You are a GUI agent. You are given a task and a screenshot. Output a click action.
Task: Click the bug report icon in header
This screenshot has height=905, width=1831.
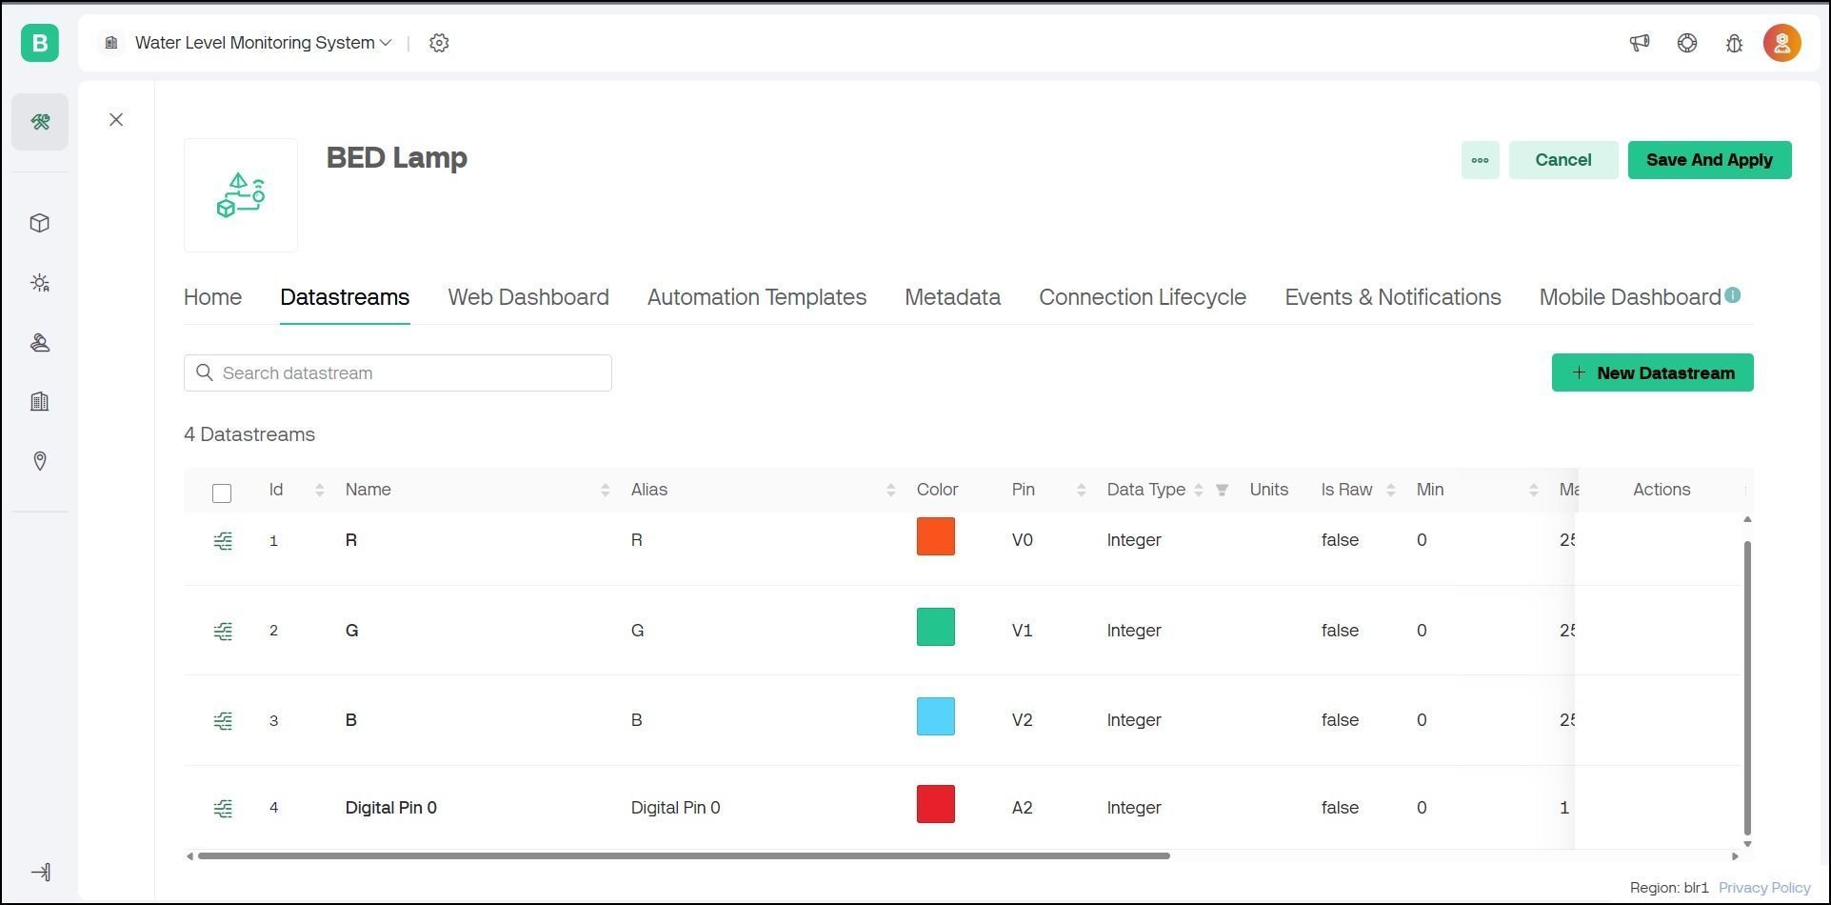[x=1734, y=43]
